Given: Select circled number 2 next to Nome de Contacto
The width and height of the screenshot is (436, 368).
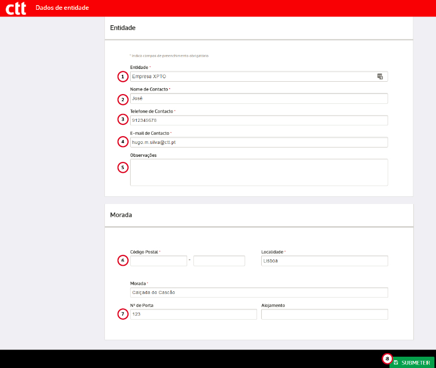Looking at the screenshot, I should pos(122,99).
